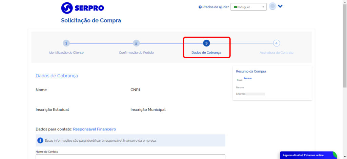Click the CNPJ label

click(135, 90)
